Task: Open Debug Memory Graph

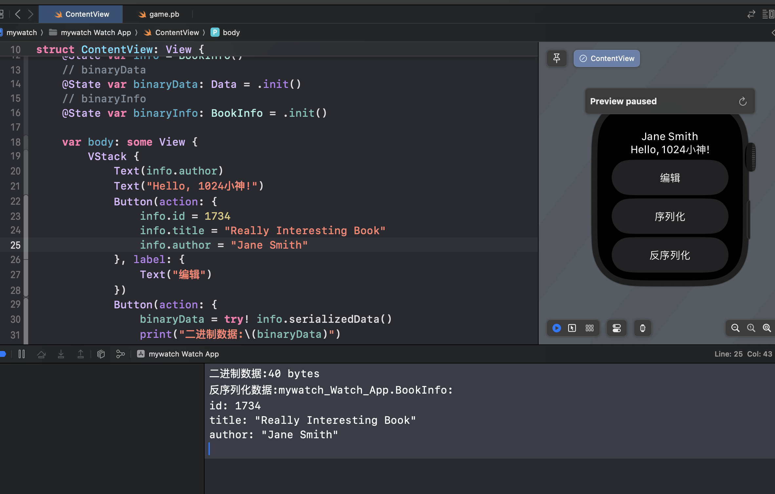Action: 120,354
